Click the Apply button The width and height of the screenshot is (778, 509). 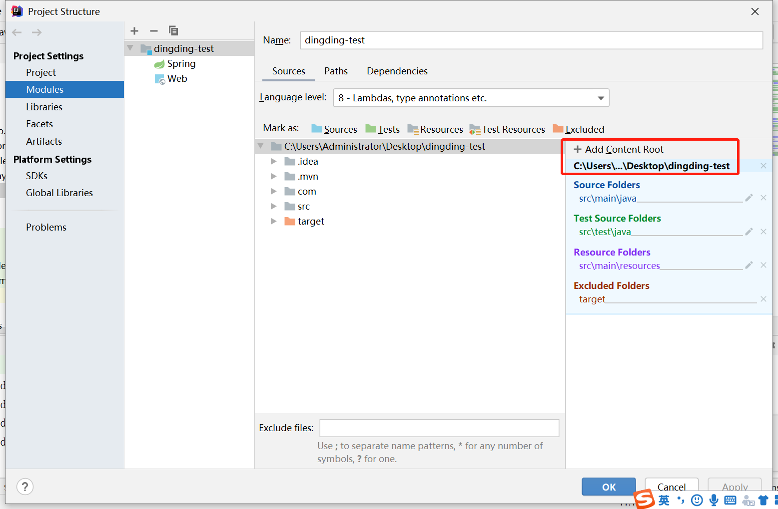click(x=735, y=487)
